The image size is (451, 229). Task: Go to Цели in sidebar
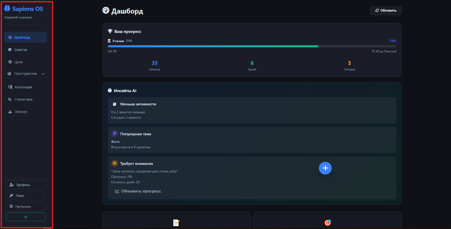coord(18,62)
